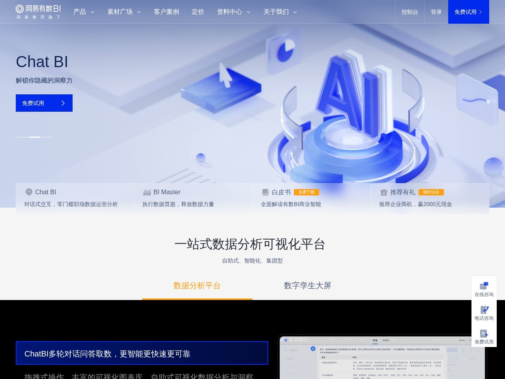Go to 控制台

pos(410,12)
